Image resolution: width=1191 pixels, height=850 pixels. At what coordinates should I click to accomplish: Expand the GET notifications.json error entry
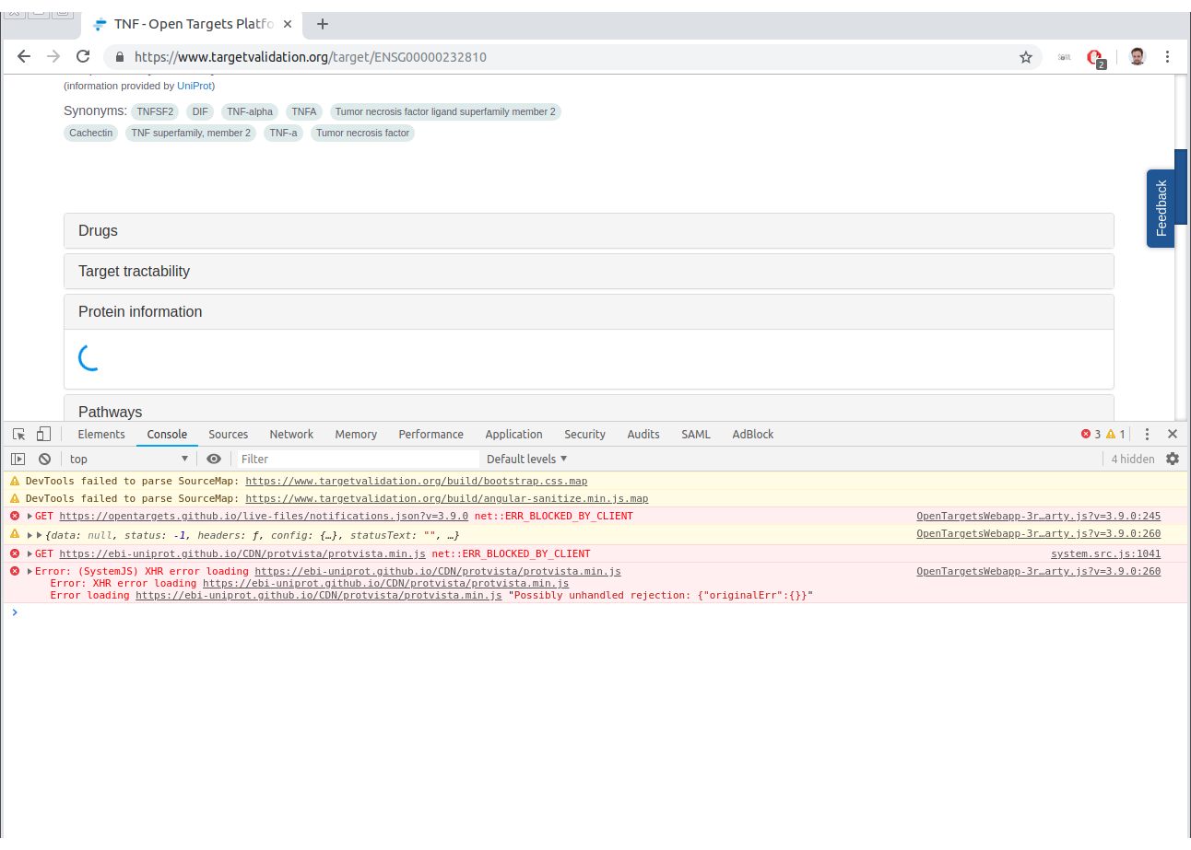28,516
